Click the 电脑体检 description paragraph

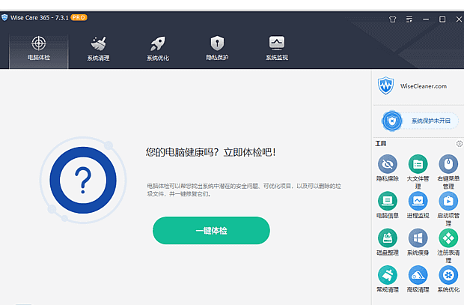click(x=244, y=190)
